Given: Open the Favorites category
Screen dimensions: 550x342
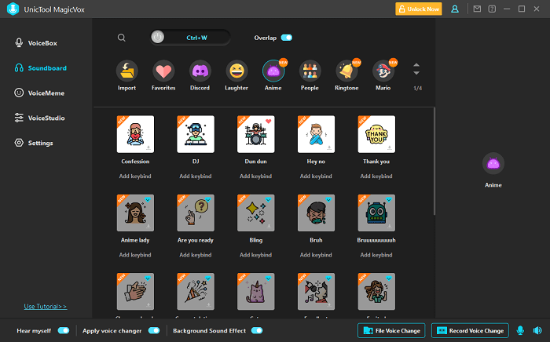Looking at the screenshot, I should pos(163,71).
